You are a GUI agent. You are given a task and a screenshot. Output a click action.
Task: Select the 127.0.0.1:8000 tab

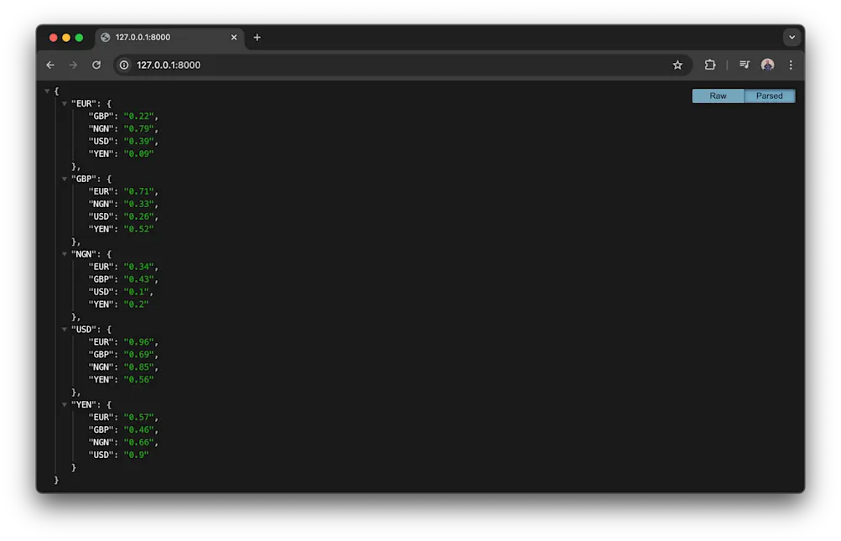159,37
